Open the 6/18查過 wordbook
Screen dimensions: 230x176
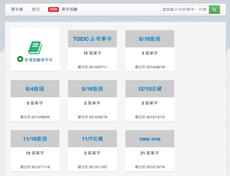[x=150, y=39]
